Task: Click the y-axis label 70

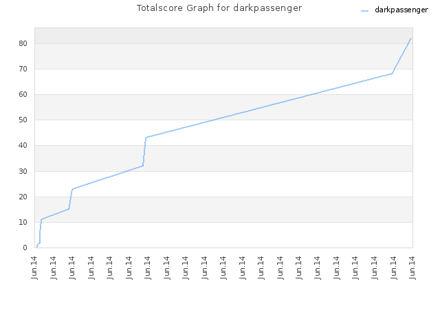Action: pyautogui.click(x=23, y=69)
